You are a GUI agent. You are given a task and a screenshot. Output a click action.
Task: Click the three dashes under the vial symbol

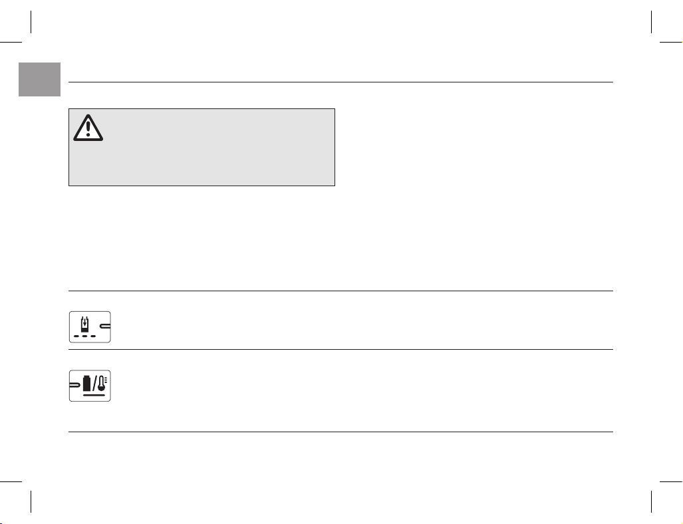pyautogui.click(x=84, y=336)
